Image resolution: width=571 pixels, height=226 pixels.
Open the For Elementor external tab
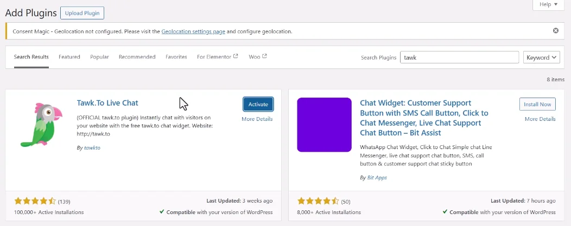pyautogui.click(x=218, y=57)
